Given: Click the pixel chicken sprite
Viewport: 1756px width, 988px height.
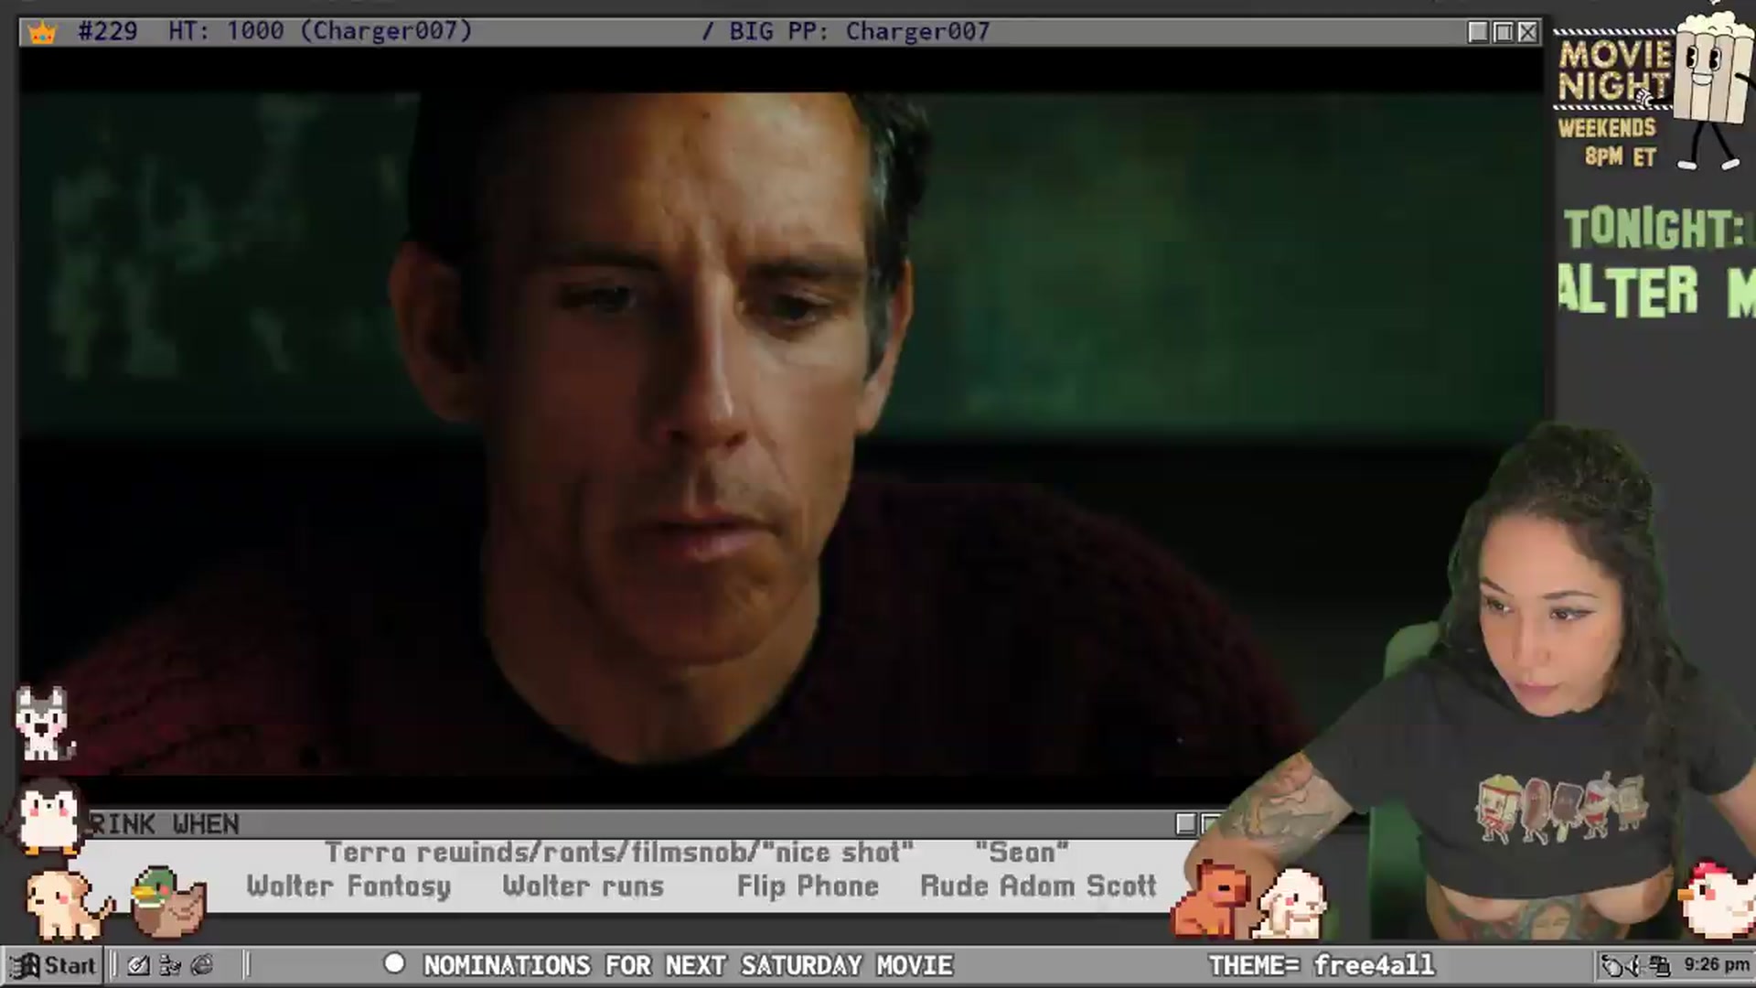Looking at the screenshot, I should (1718, 900).
